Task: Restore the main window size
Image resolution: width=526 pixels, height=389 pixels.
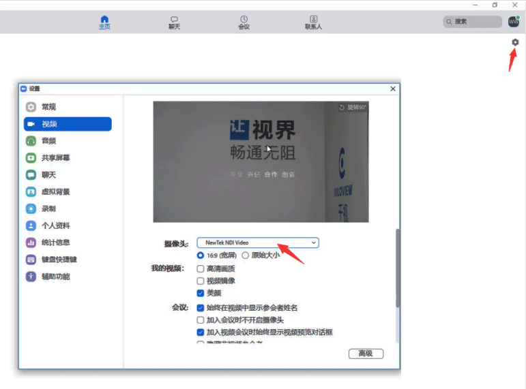Action: [x=495, y=5]
